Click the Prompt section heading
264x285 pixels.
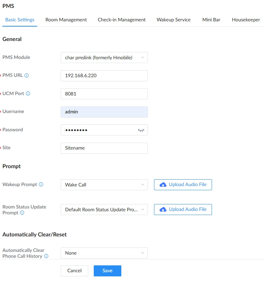pyautogui.click(x=12, y=166)
